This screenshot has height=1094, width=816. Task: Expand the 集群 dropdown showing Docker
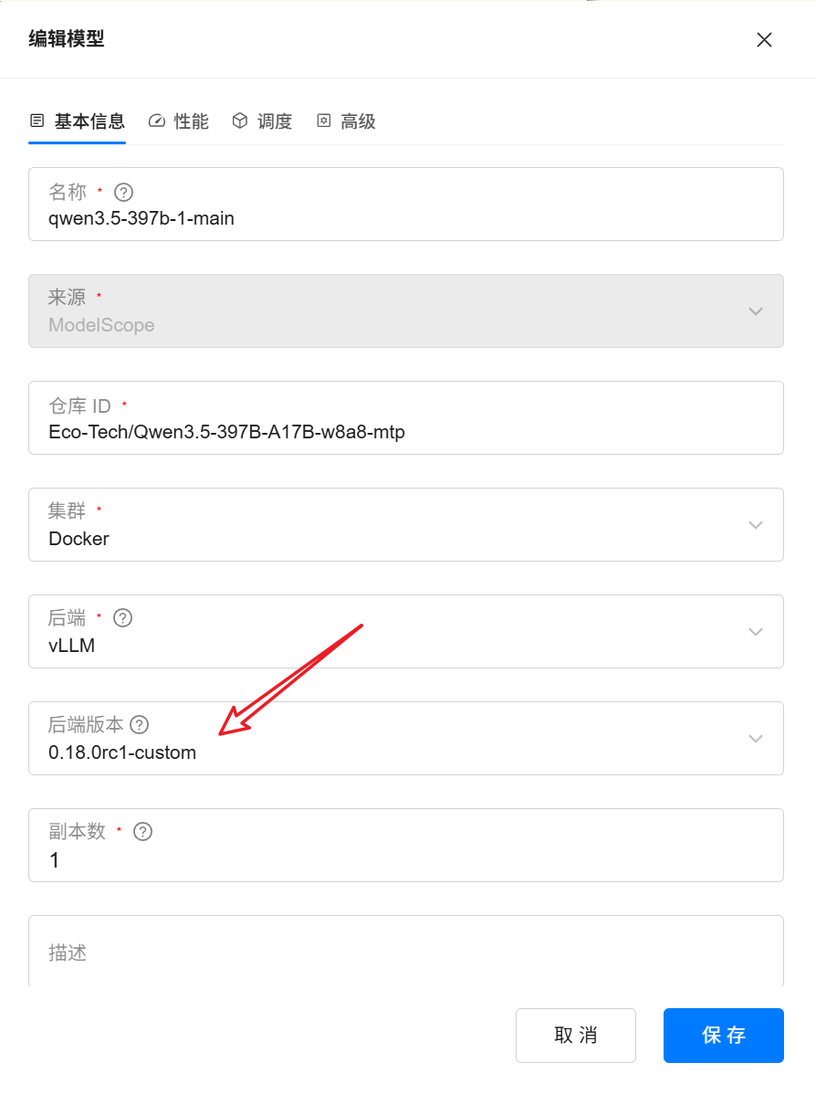point(755,525)
